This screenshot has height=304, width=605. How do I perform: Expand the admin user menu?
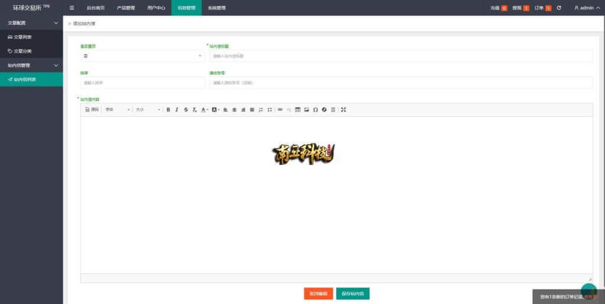[587, 8]
